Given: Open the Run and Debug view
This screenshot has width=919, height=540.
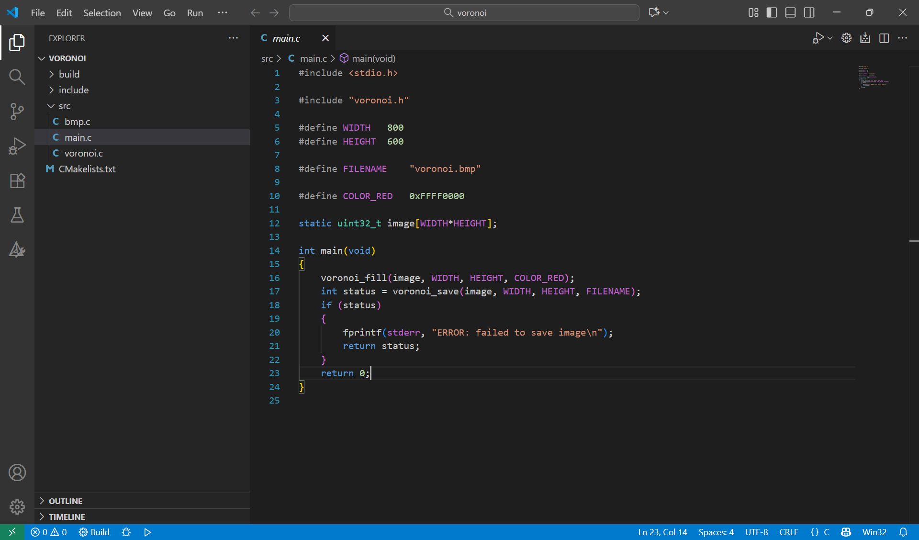Looking at the screenshot, I should pos(17,146).
